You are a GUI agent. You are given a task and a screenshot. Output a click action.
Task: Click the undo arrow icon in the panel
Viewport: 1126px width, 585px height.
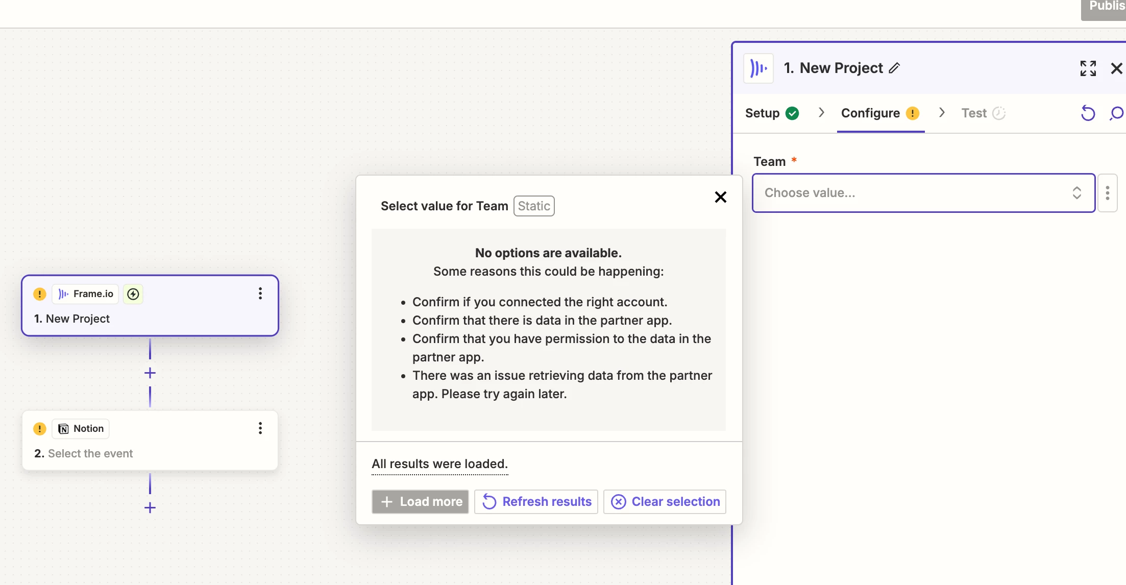[x=1088, y=113]
